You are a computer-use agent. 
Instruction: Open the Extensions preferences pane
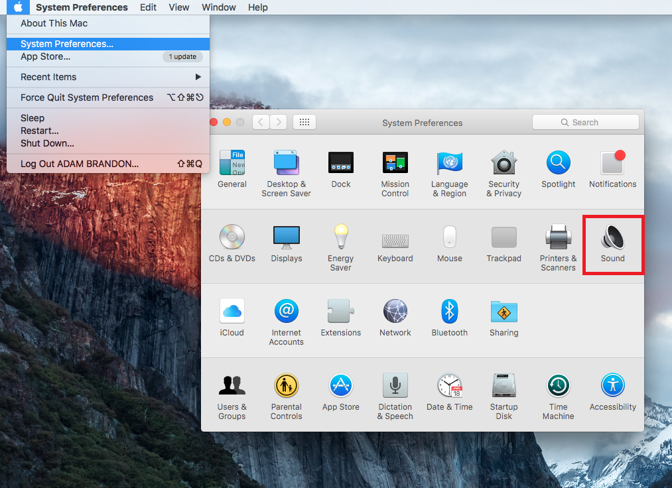[341, 318]
